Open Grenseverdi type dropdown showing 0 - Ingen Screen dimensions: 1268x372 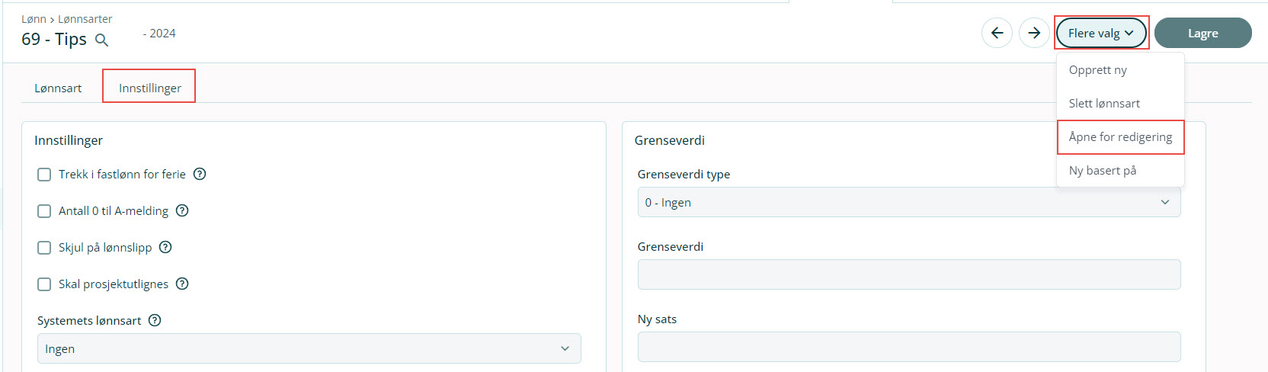908,202
